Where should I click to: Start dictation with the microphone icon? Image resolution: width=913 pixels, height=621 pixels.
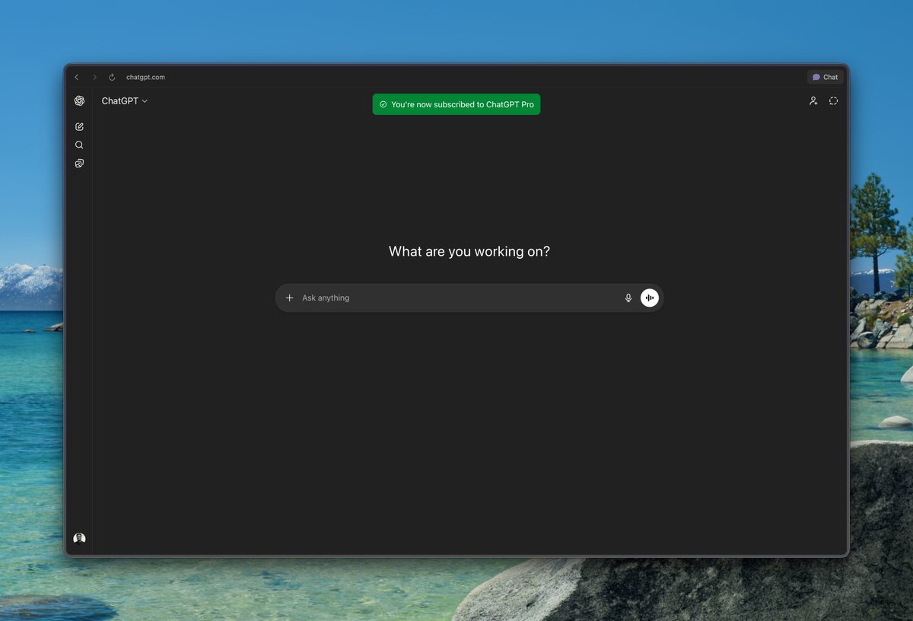click(x=628, y=298)
